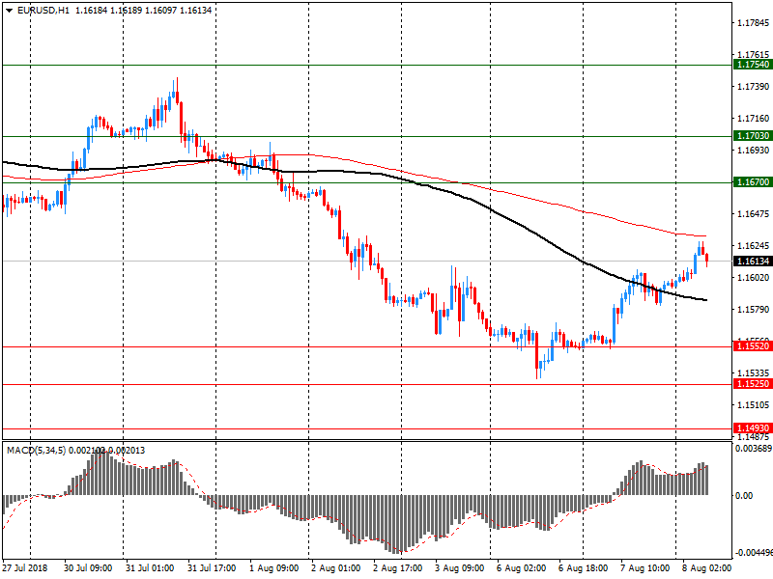Click the 1.15105 price scale value
Viewport: 773px width, 579px height.
click(753, 404)
